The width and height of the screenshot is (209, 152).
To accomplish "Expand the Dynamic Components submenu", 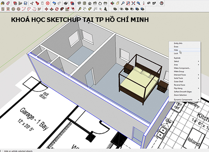I will click(185, 99).
